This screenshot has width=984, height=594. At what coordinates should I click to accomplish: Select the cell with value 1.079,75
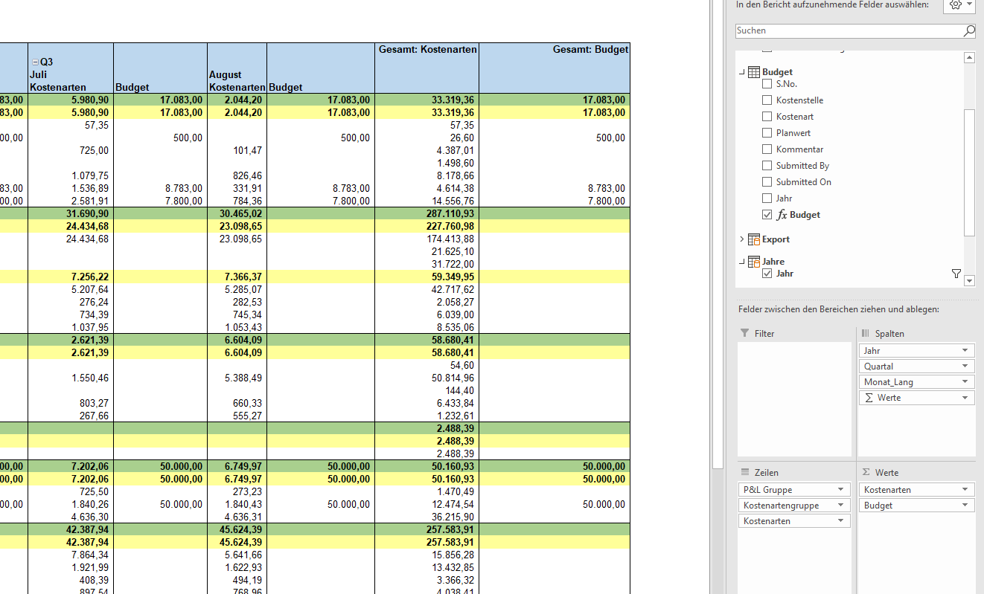pyautogui.click(x=71, y=176)
